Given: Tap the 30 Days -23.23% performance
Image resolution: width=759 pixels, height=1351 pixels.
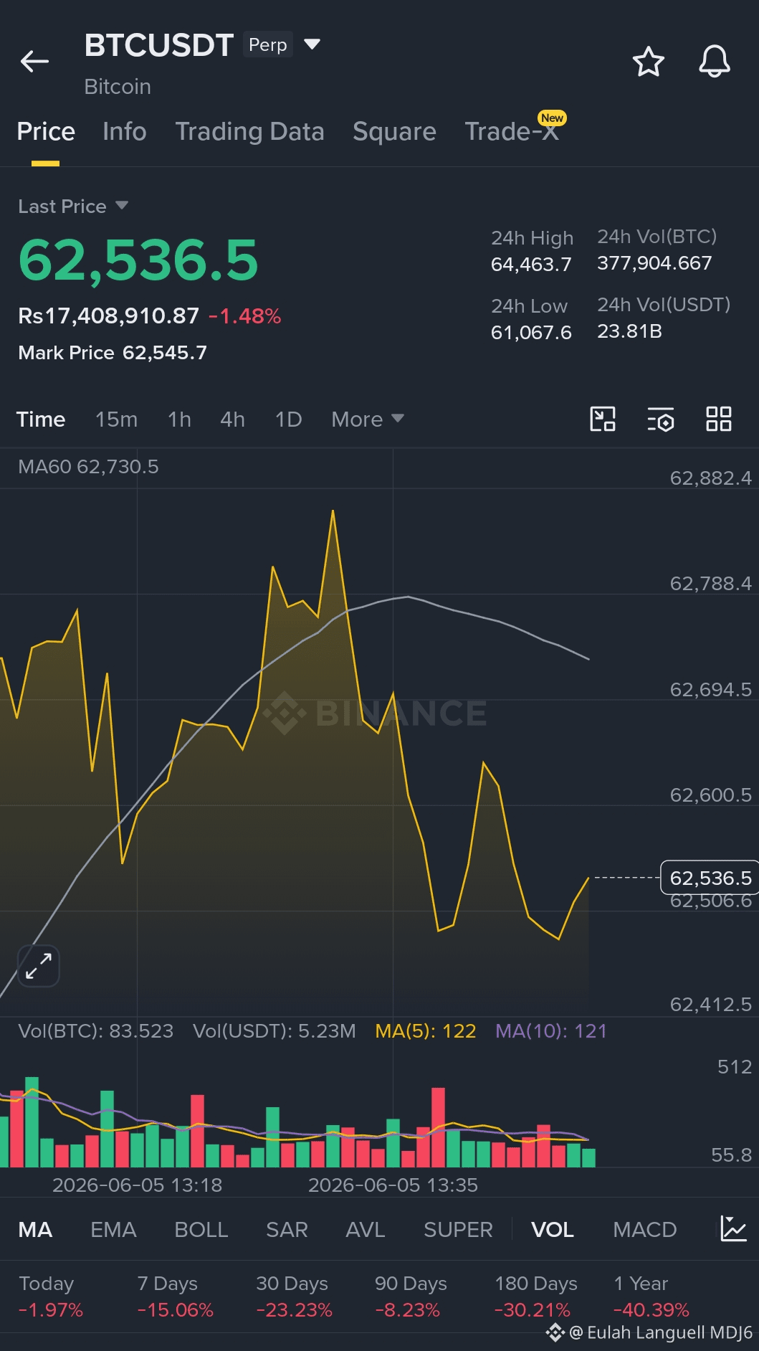Looking at the screenshot, I should pyautogui.click(x=294, y=1297).
